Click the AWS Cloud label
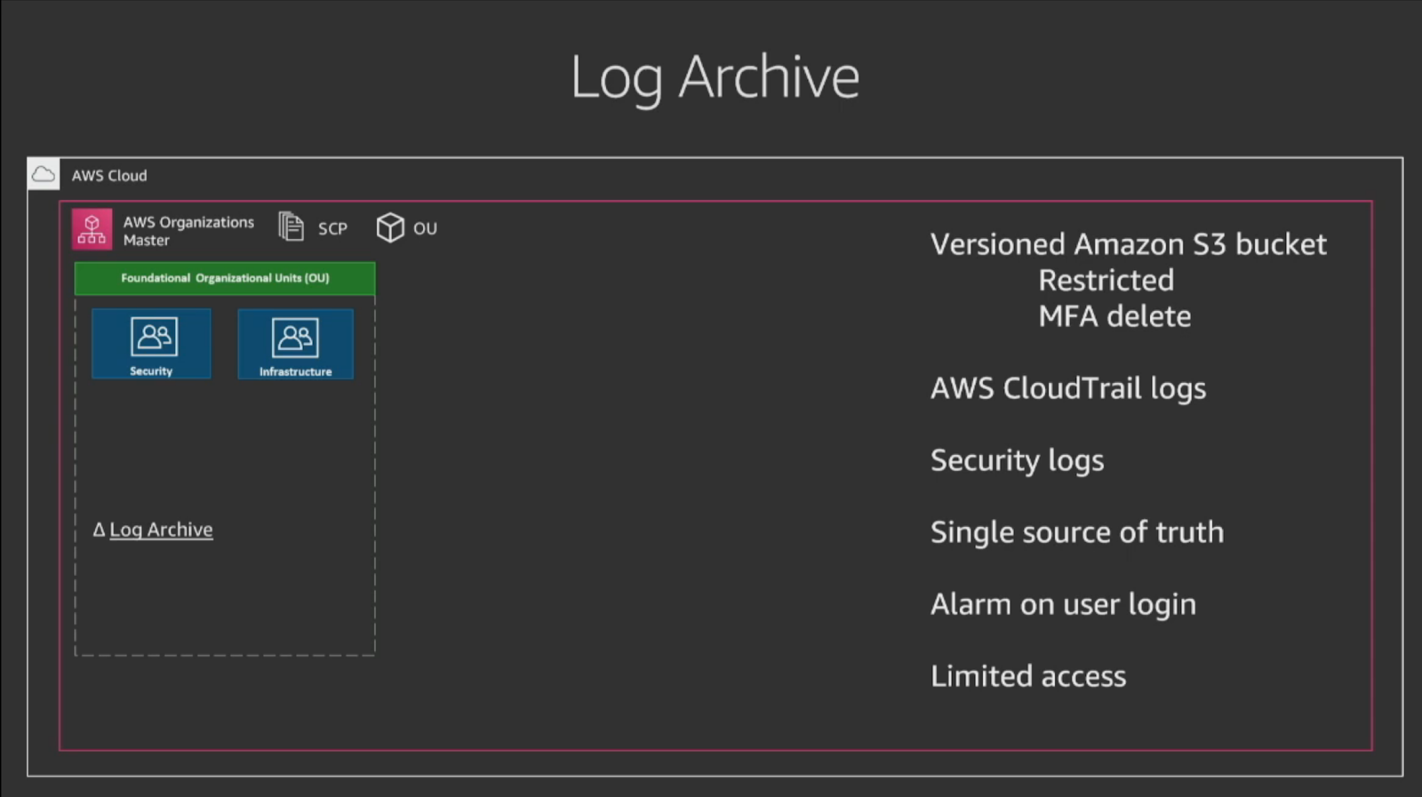 point(109,176)
